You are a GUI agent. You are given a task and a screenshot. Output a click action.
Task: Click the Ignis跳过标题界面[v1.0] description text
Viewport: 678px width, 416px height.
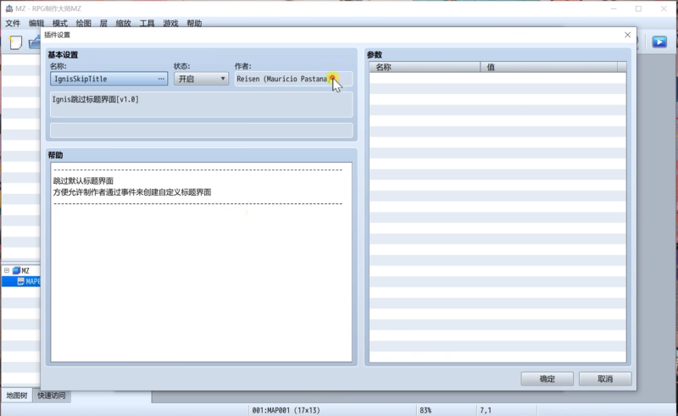96,99
